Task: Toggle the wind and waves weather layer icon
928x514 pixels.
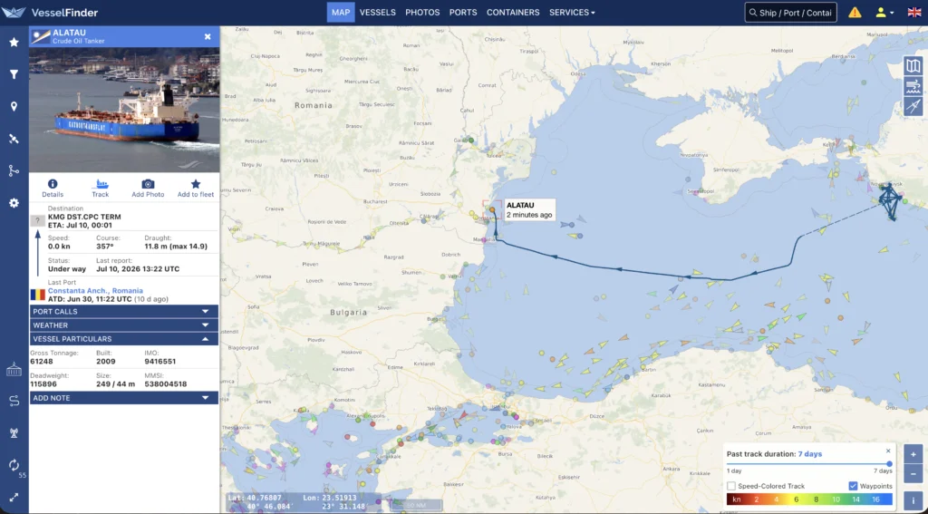Action: [913, 86]
